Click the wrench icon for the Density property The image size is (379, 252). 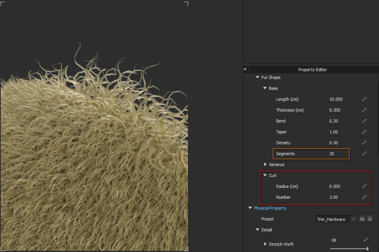[x=364, y=143]
